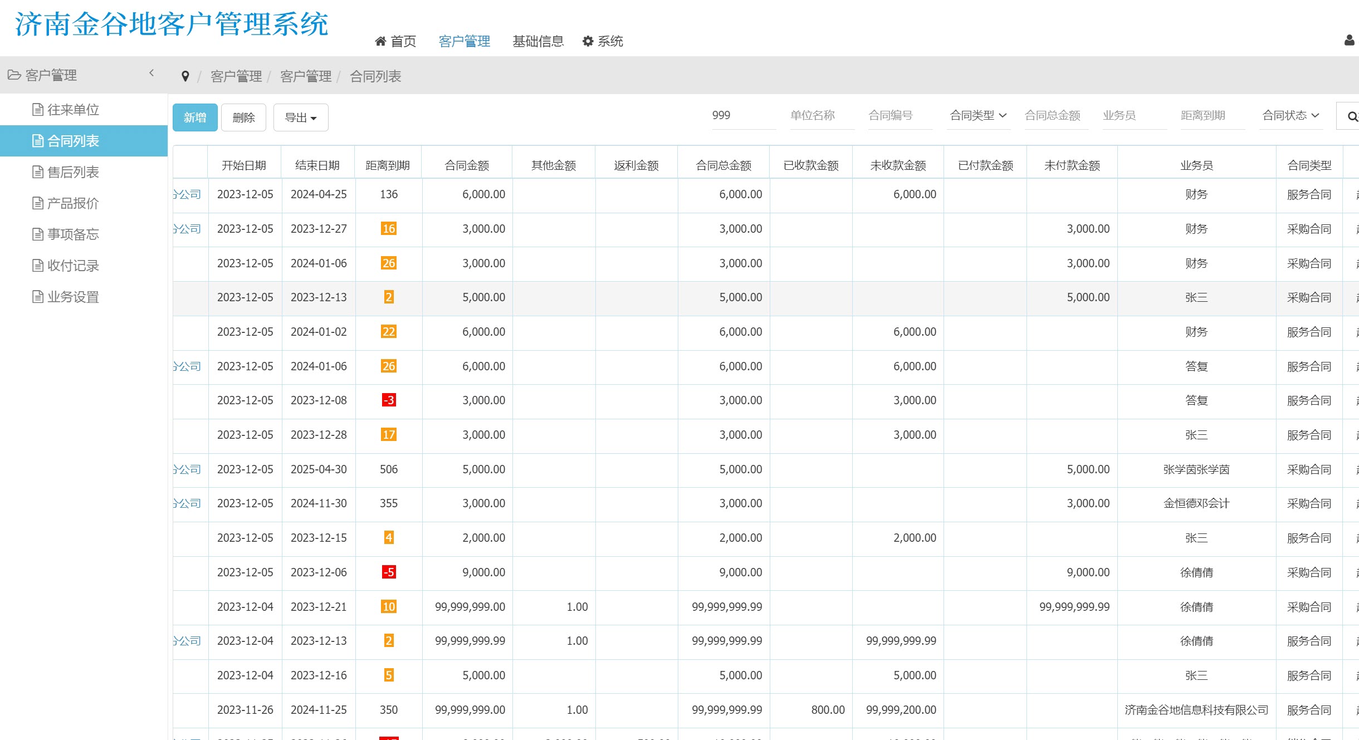Click the filter field containing 999
The image size is (1359, 740).
[744, 115]
